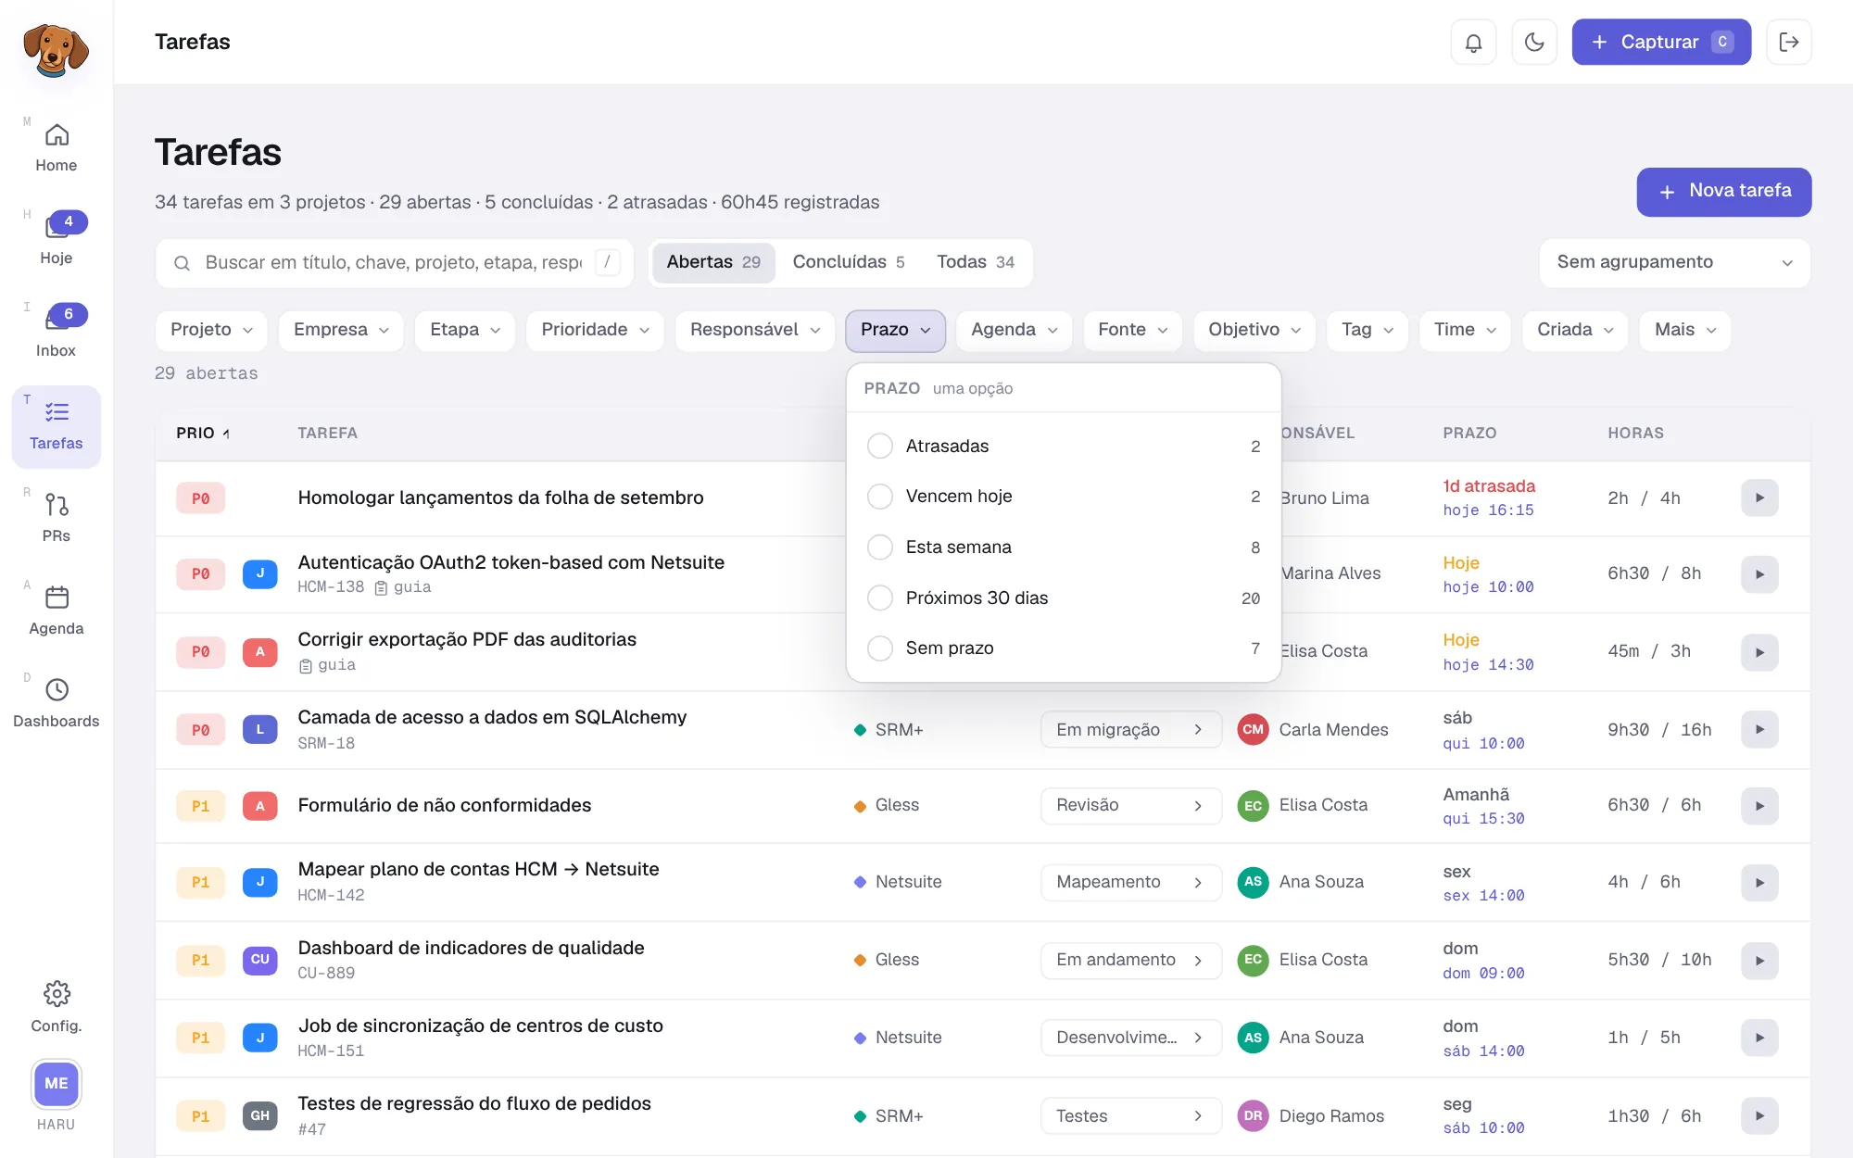Screen dimensions: 1853x1158
Task: Click the Capturar button
Action: 1661,42
